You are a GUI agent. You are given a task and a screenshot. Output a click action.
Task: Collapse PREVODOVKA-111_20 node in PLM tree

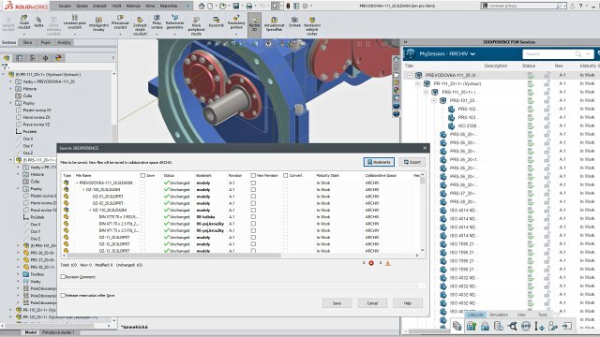pos(410,75)
